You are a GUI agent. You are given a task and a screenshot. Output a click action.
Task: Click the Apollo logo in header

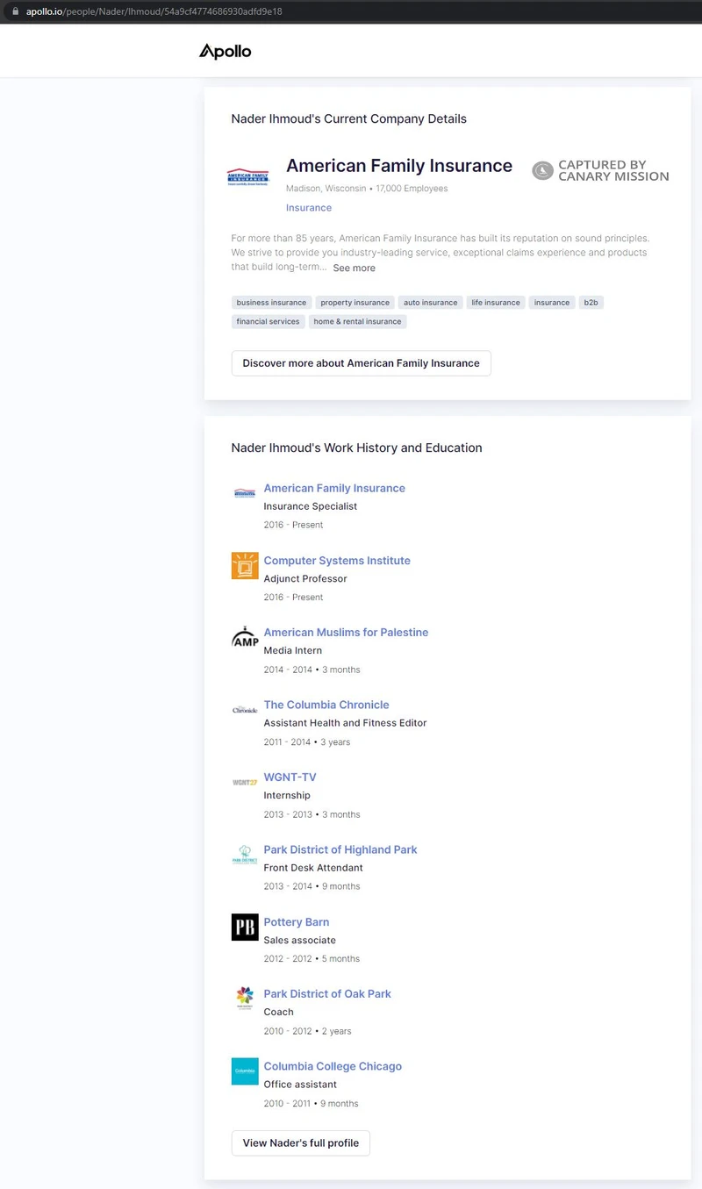coord(226,52)
